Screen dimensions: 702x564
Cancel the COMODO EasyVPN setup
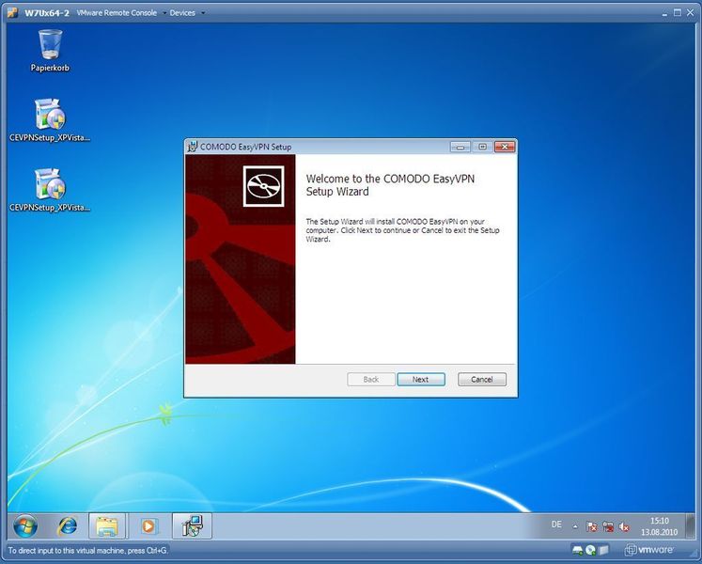click(x=482, y=380)
